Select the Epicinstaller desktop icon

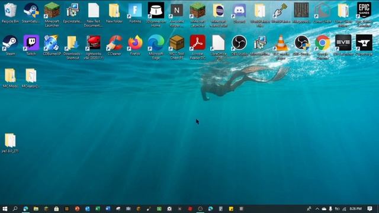click(x=72, y=11)
